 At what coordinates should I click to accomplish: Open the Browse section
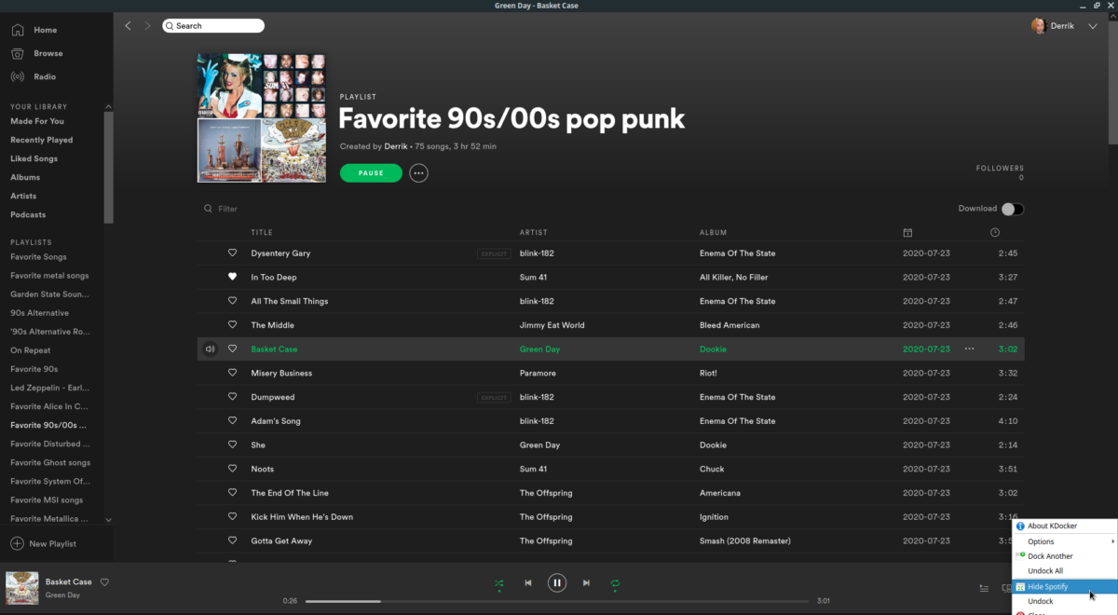37,53
